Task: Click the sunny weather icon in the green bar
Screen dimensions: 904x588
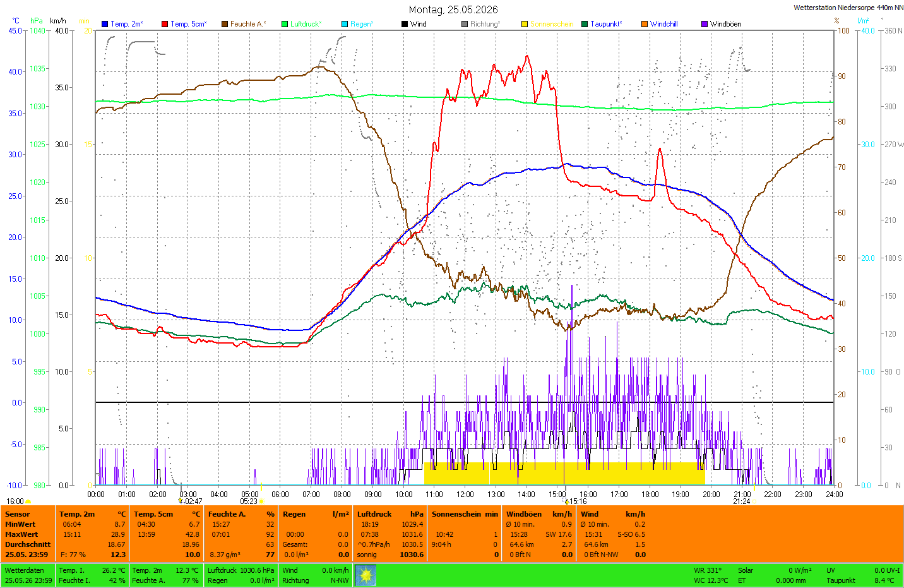Action: pyautogui.click(x=366, y=575)
